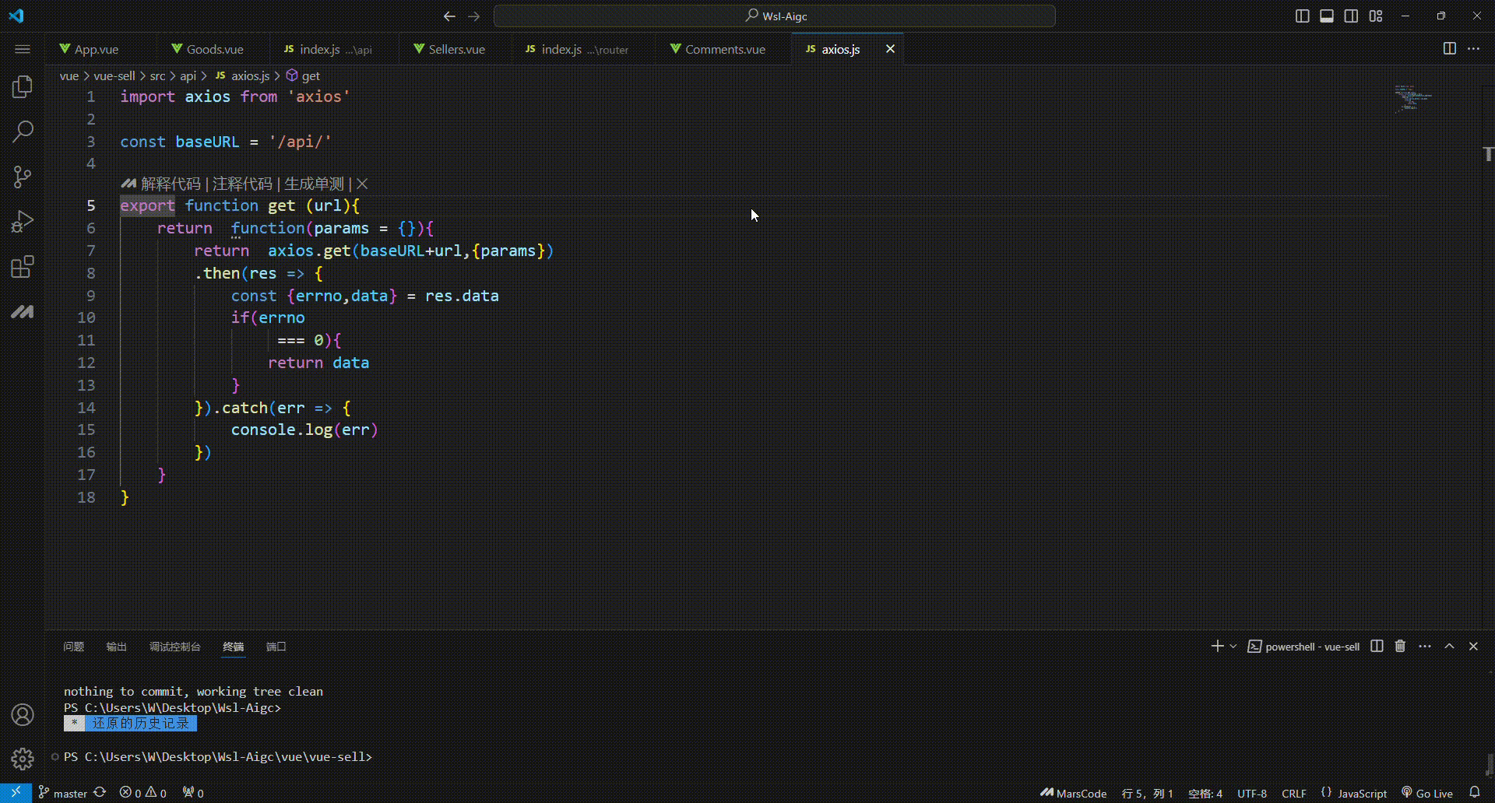Viewport: 1495px width, 803px height.
Task: Open the Run and Debug view
Action: tap(23, 221)
